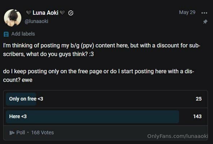Click the 'Here <3' result progress bar

pyautogui.click(x=92, y=117)
